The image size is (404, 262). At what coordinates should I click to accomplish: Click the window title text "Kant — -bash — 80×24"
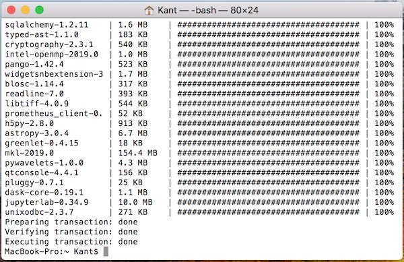click(x=208, y=10)
